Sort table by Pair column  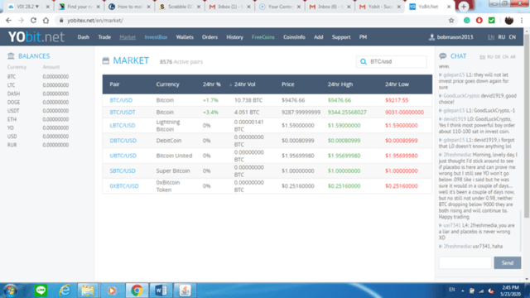coord(114,84)
